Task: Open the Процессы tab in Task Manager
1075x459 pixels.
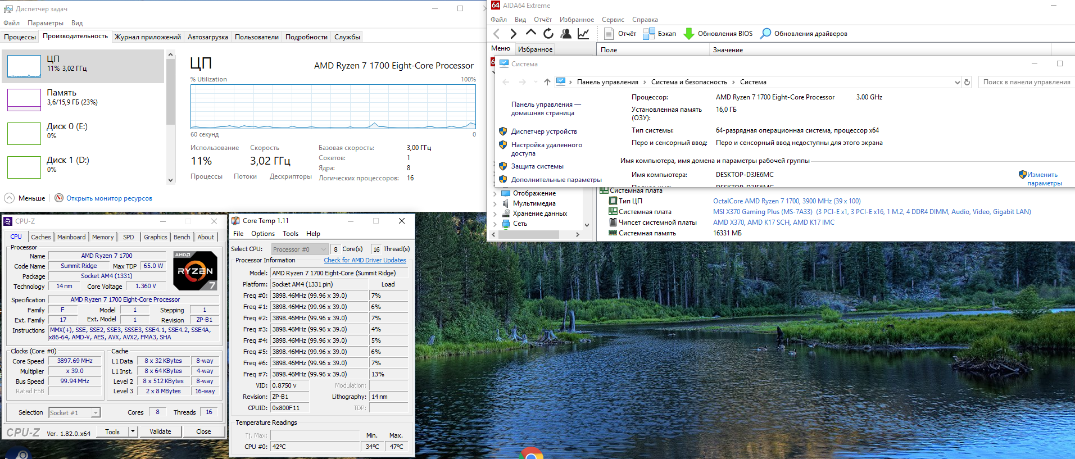Action: [20, 37]
